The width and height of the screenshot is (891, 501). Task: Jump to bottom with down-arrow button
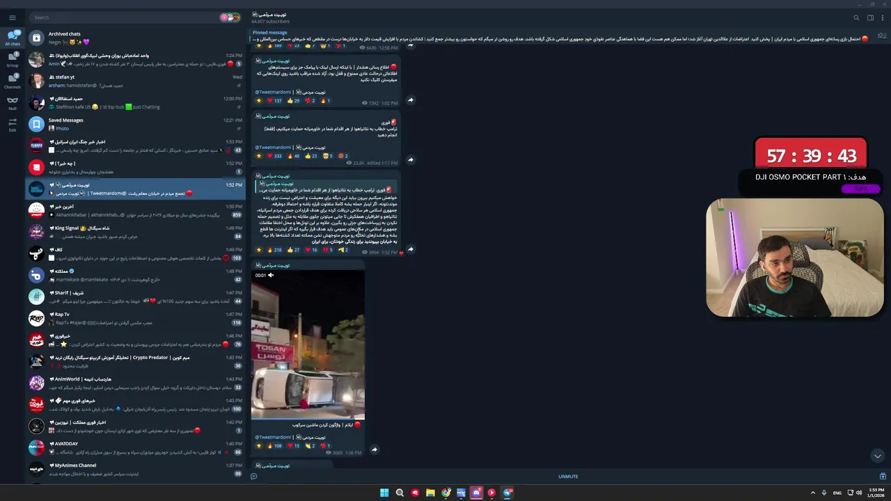click(x=877, y=456)
